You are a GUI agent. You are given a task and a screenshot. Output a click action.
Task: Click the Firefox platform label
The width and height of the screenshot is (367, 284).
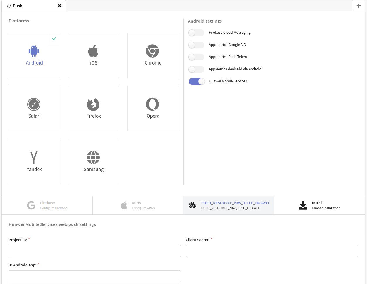pos(94,116)
